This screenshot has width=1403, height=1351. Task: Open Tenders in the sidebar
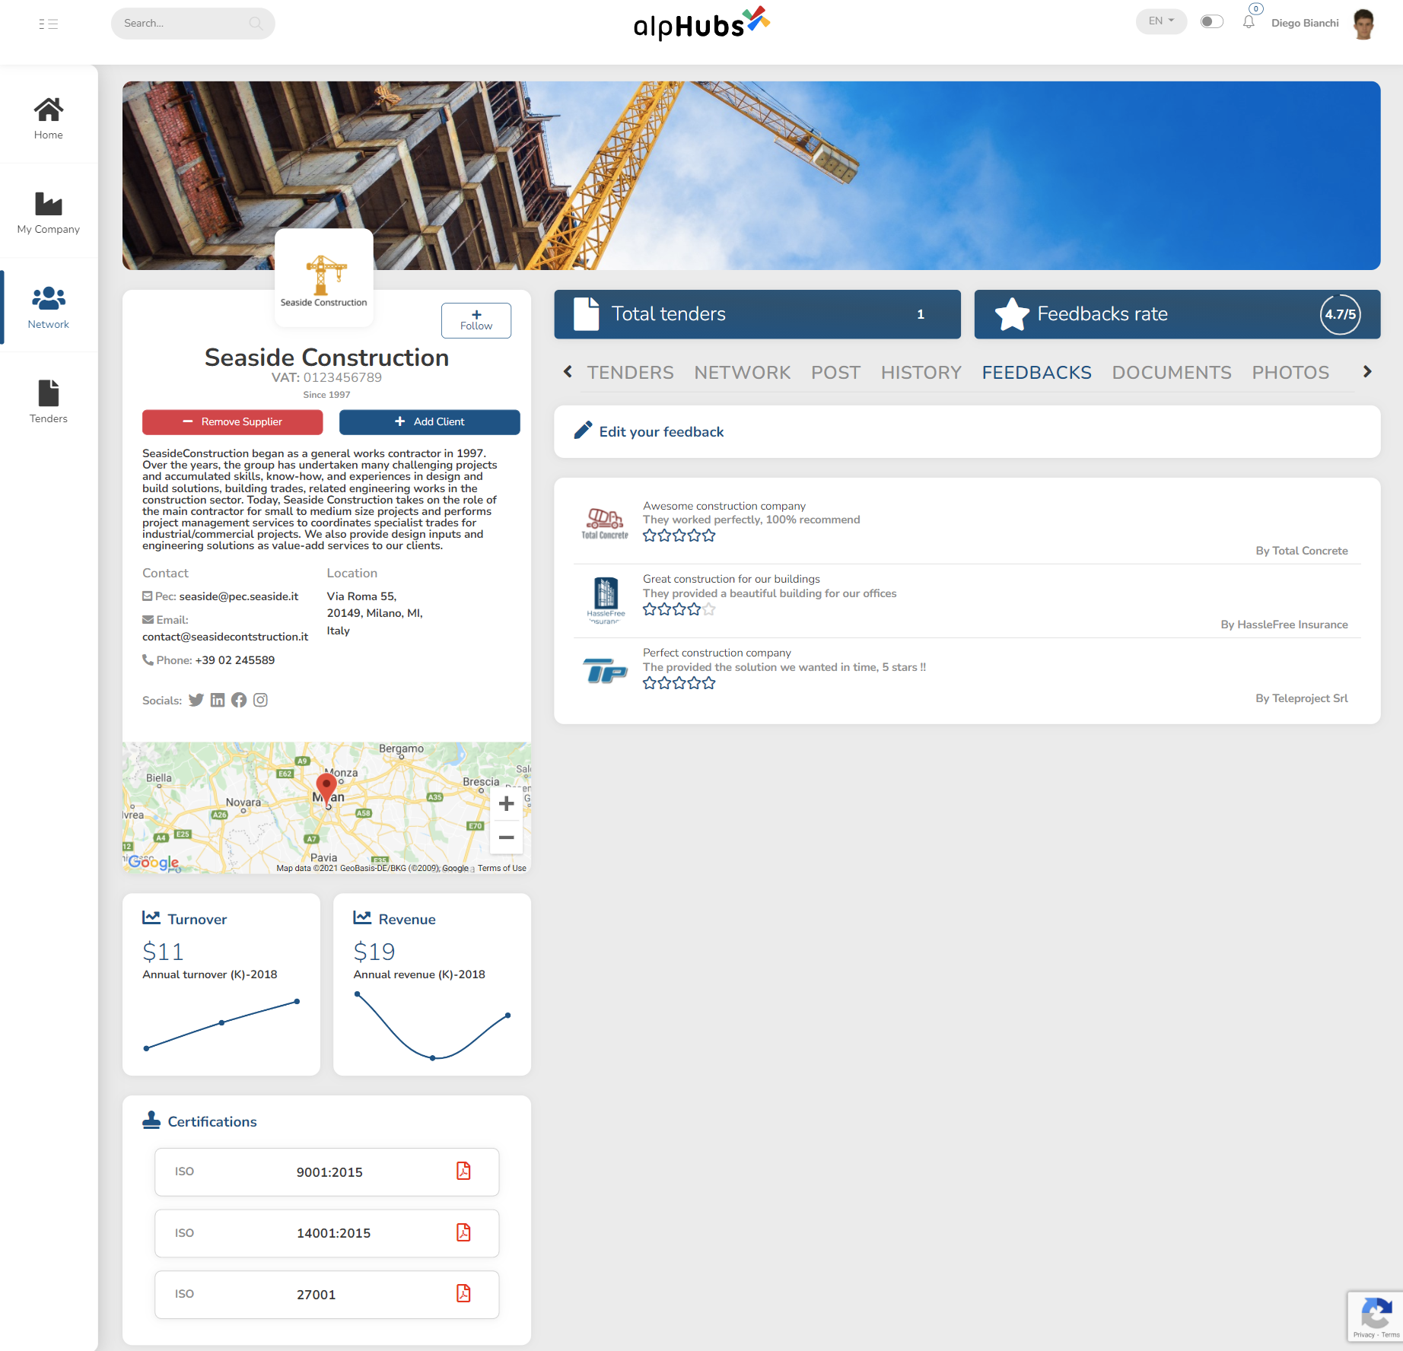tap(49, 402)
